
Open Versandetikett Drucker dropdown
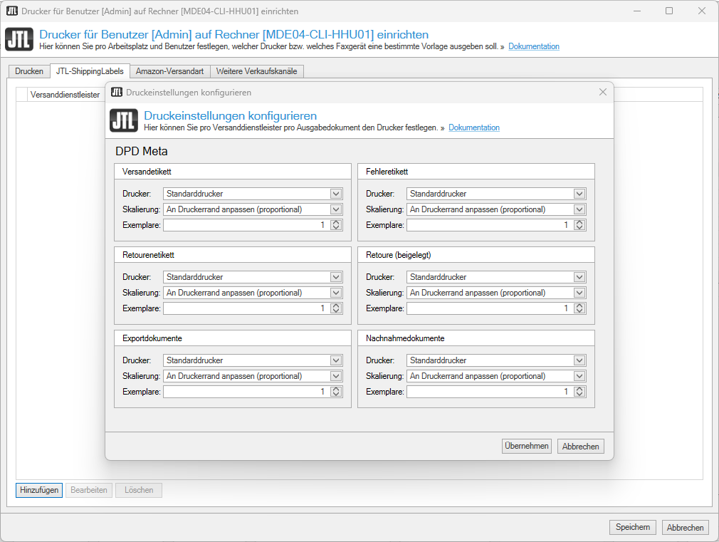click(x=336, y=194)
